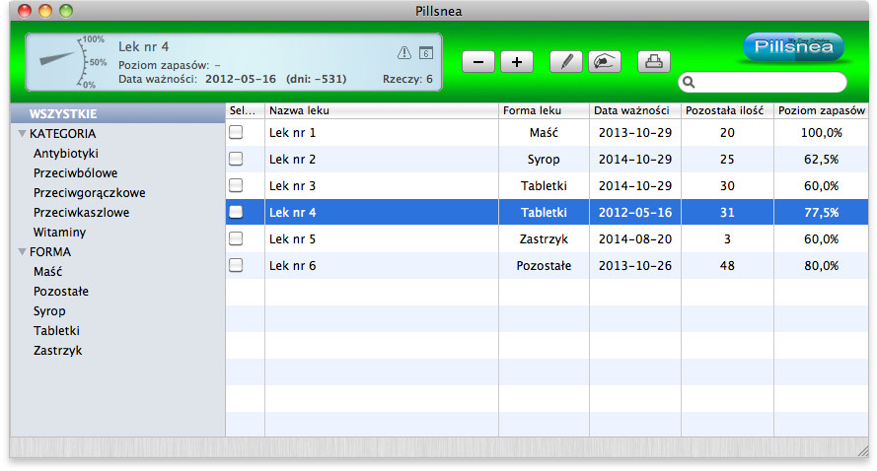Click the take-dose hand icon button
877x471 pixels.
coord(605,62)
